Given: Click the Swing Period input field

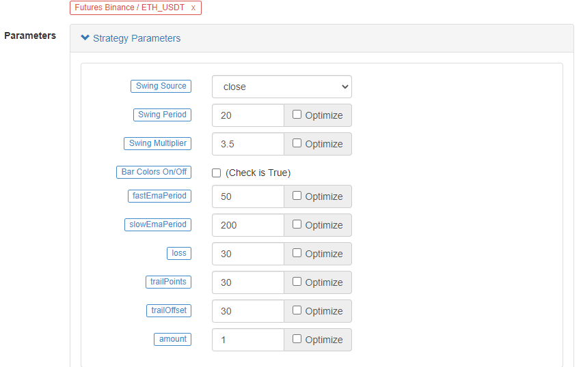Looking at the screenshot, I should pos(247,115).
